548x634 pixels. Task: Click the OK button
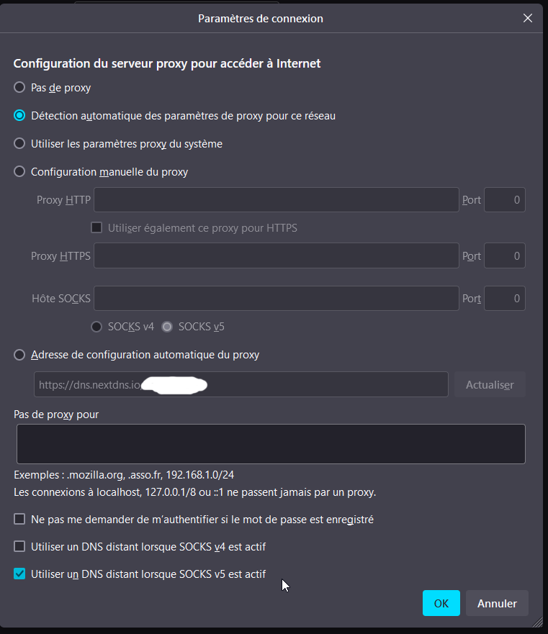[x=441, y=603]
